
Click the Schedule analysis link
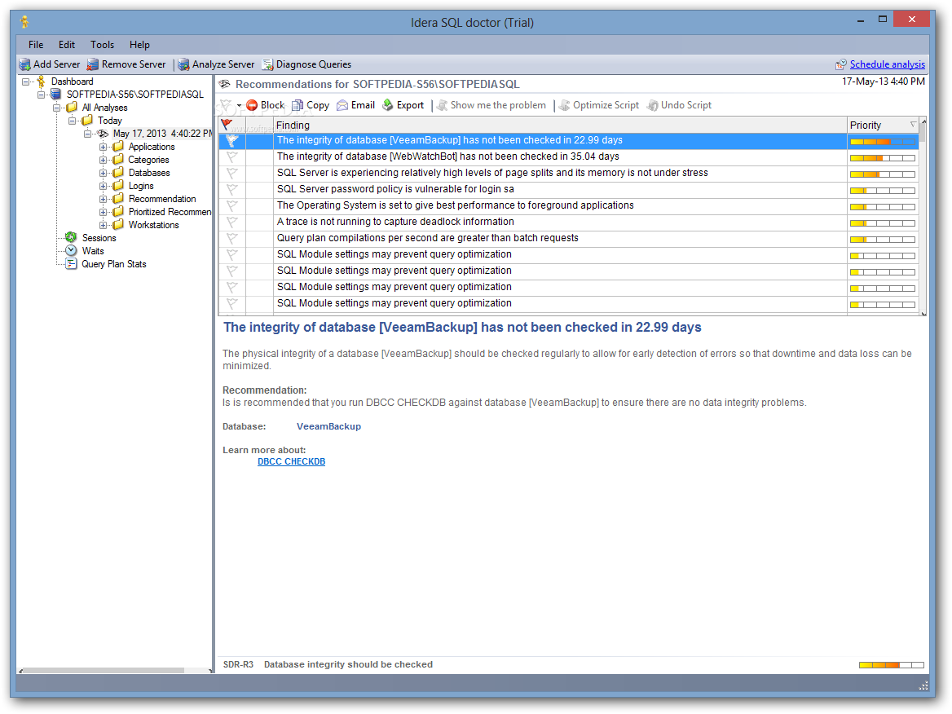(x=887, y=64)
